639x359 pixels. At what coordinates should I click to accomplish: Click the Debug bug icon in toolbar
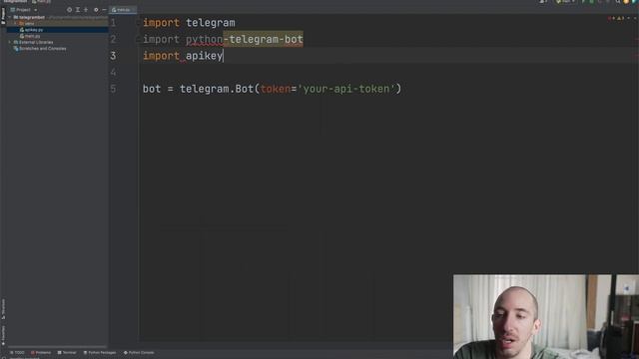(x=592, y=2)
